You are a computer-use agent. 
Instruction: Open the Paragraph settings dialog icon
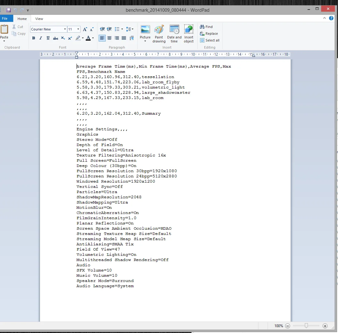coord(132,38)
